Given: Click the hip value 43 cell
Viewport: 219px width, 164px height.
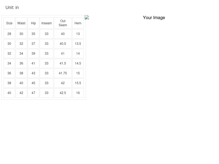Looking at the screenshot, I should coord(33,73).
